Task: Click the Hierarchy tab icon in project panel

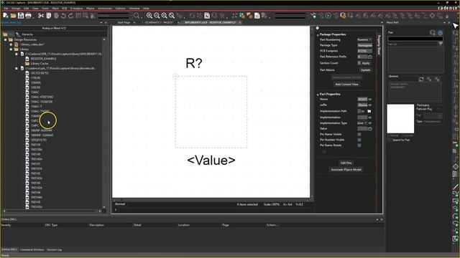Action: pos(17,34)
